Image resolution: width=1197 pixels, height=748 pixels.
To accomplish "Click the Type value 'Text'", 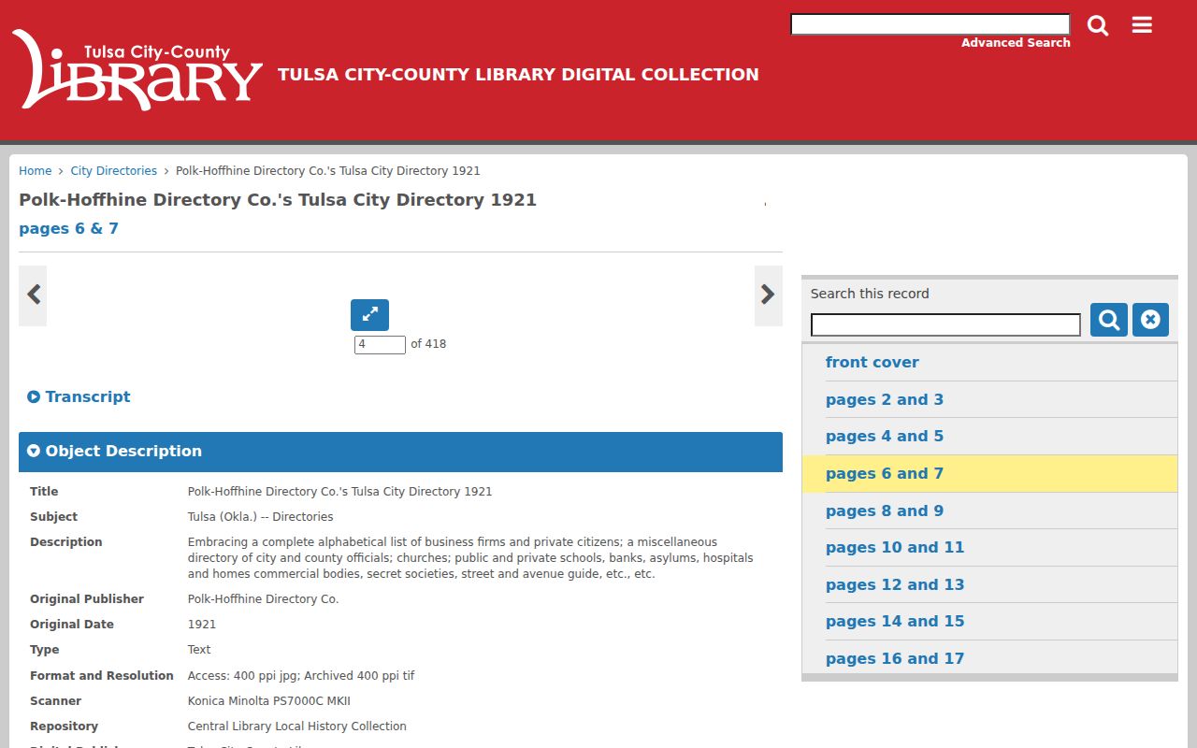I will point(199,650).
